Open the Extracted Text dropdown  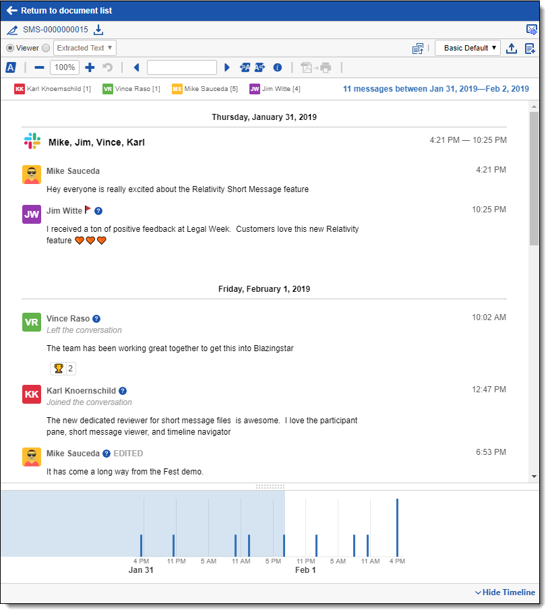tap(85, 48)
